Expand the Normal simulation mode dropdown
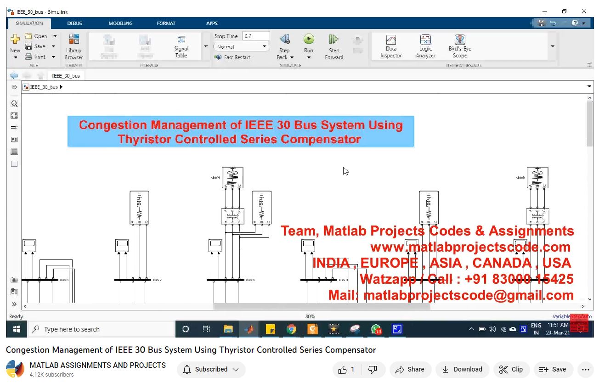Viewport: 599px width, 383px height. coord(265,47)
